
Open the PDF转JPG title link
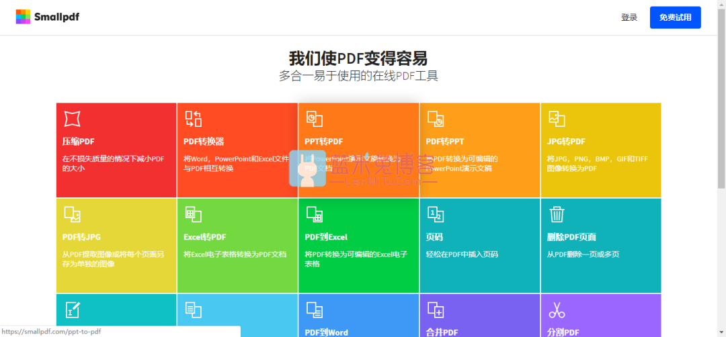81,237
